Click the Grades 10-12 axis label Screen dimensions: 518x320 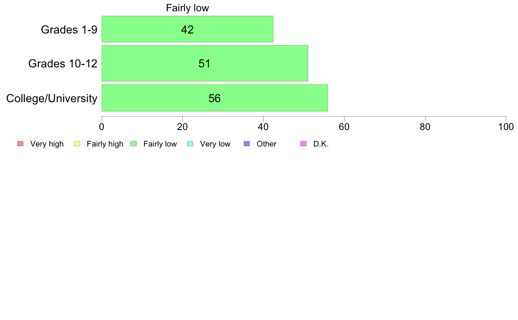pyautogui.click(x=63, y=63)
